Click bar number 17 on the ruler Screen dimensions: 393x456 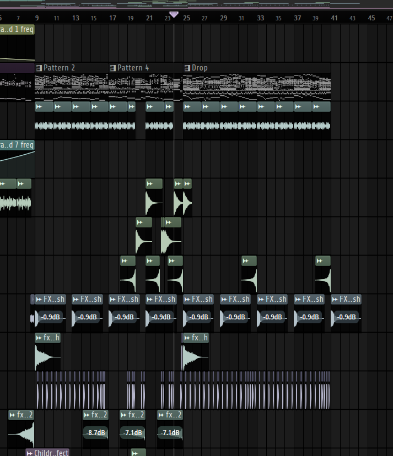(x=112, y=18)
